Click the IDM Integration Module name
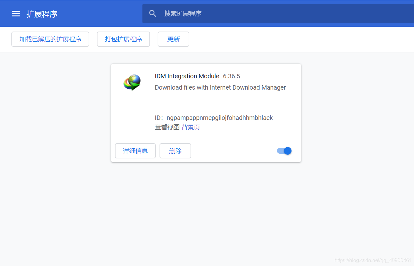The image size is (414, 266). (x=187, y=76)
